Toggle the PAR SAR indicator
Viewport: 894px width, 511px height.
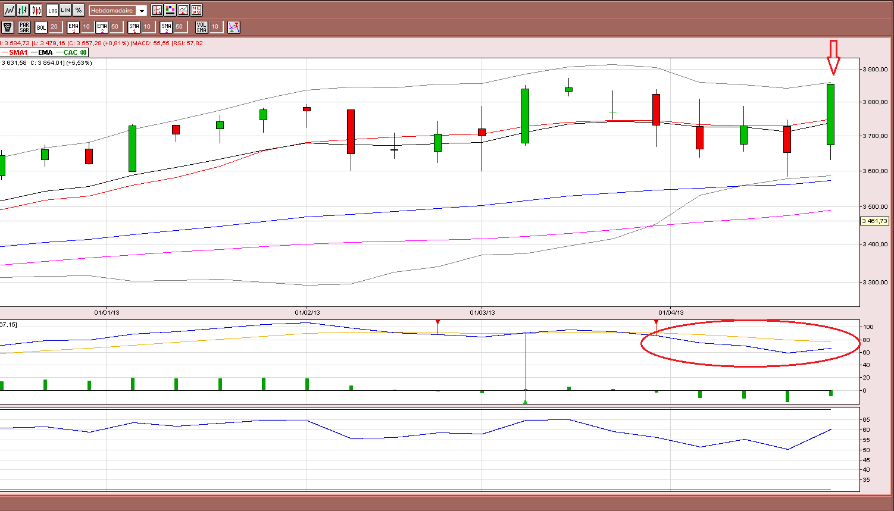pyautogui.click(x=24, y=27)
